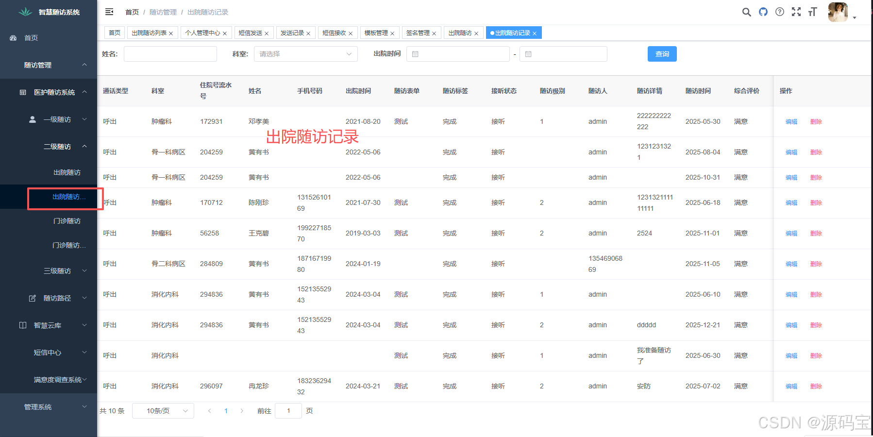Open the 10条/页 page size dropdown

click(163, 411)
